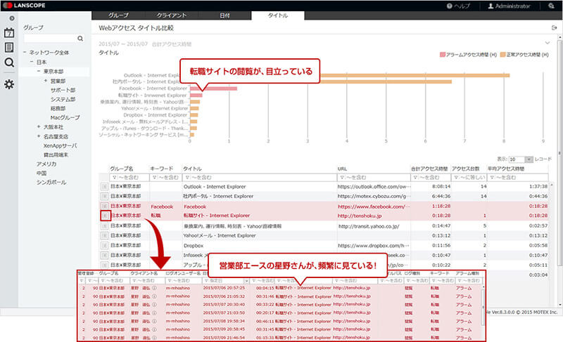Switch to the 日付 tab

click(224, 15)
